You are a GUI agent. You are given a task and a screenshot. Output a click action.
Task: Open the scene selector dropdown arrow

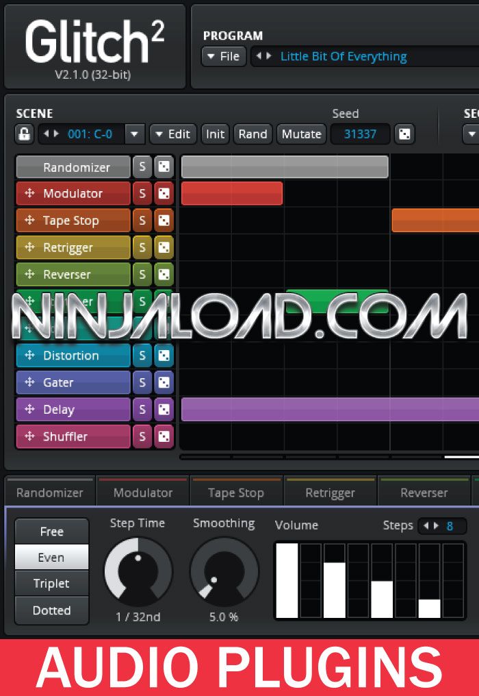pyautogui.click(x=135, y=134)
